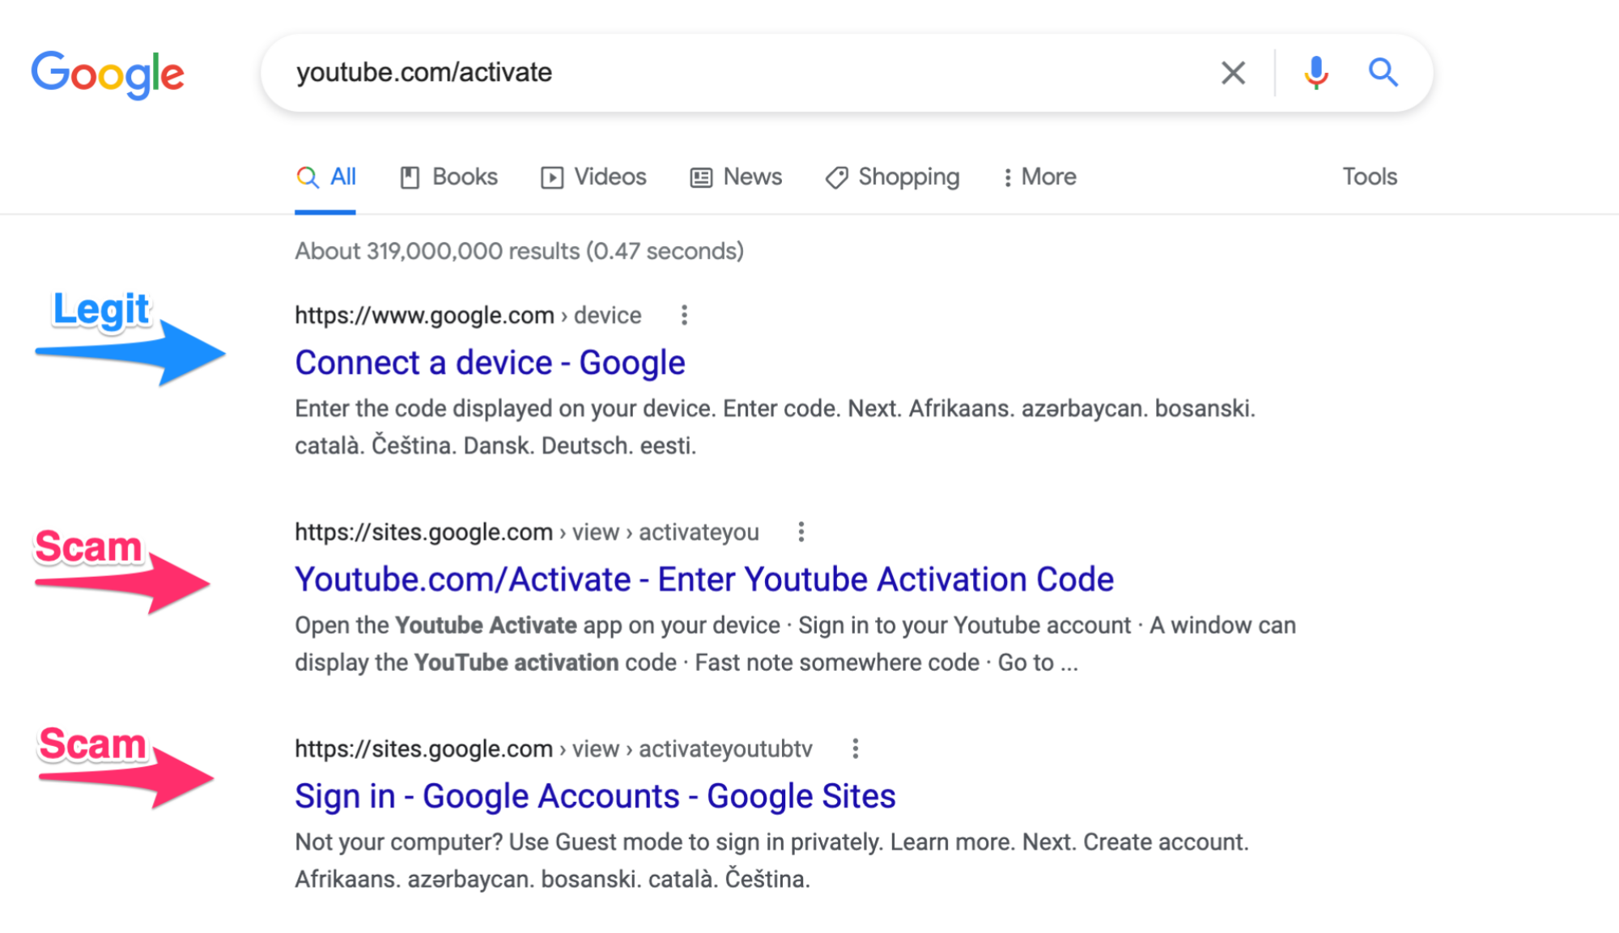
Task: Open the News search icon
Action: pyautogui.click(x=699, y=176)
